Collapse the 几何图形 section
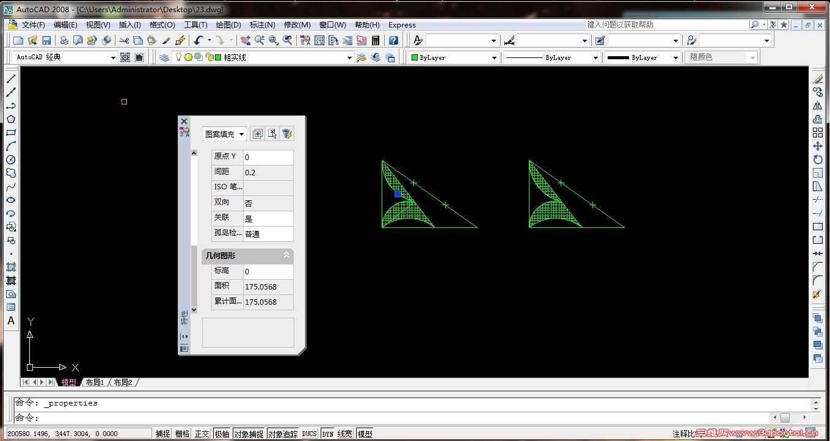Viewport: 830px width, 441px height. click(286, 255)
